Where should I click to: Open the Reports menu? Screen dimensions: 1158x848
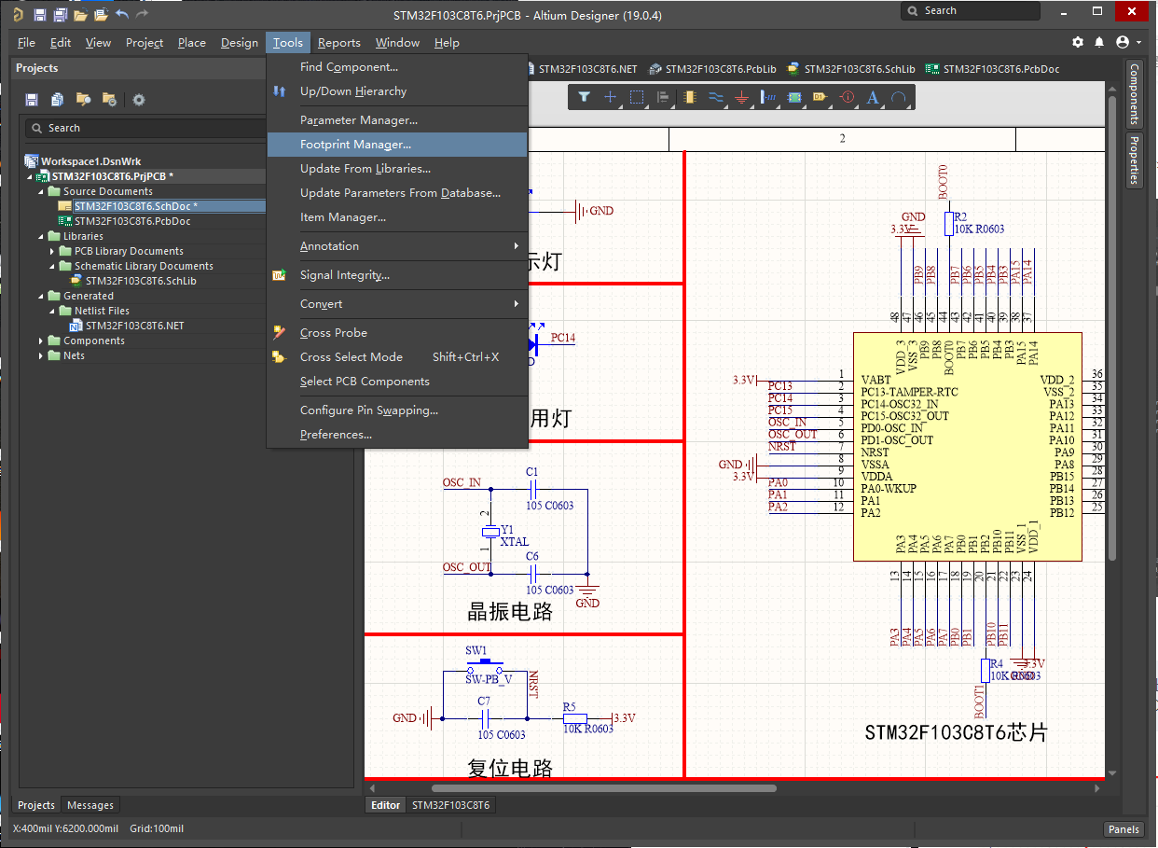click(x=339, y=43)
